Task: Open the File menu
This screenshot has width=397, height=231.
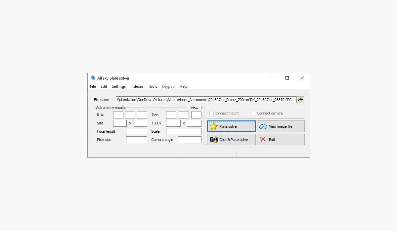Action: pyautogui.click(x=93, y=86)
